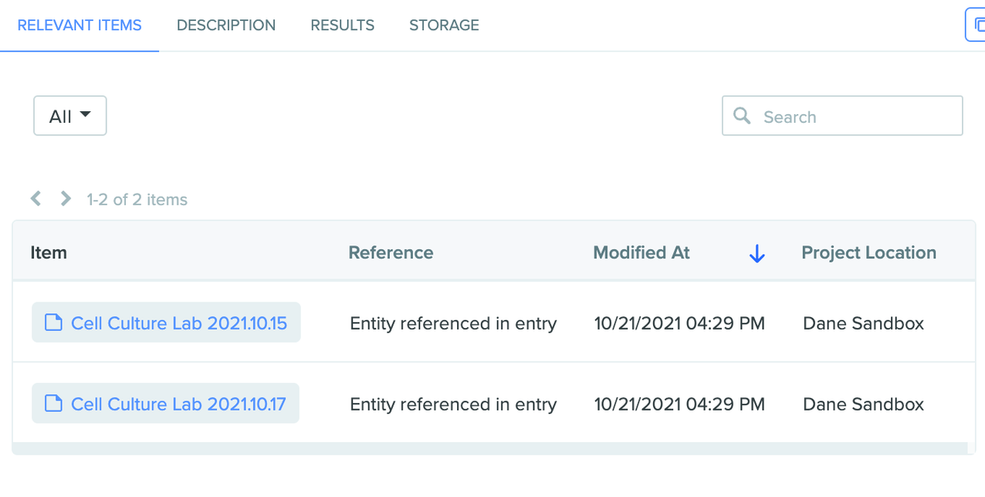985x497 pixels.
Task: Select the Relevant Items tab
Action: pos(80,25)
